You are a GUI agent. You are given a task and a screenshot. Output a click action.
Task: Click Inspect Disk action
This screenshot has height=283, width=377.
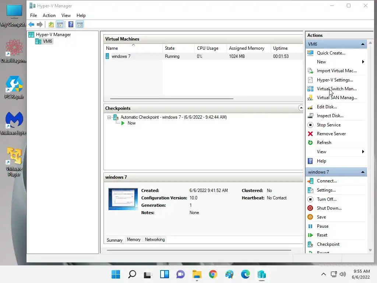(330, 116)
